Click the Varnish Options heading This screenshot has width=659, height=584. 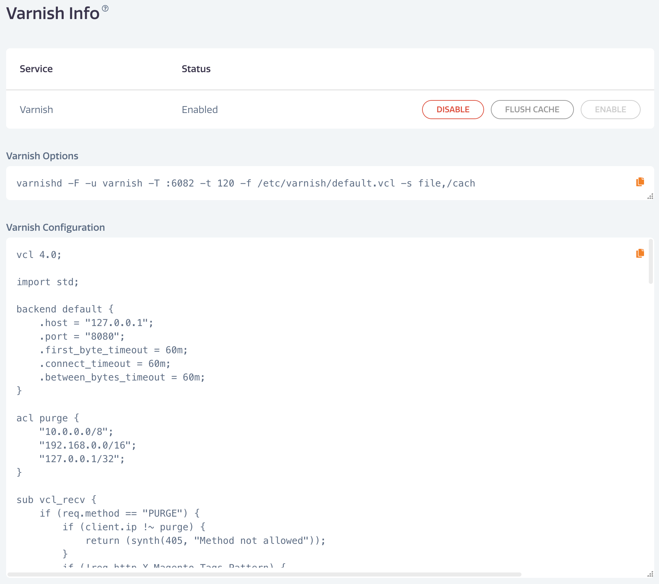coord(42,156)
